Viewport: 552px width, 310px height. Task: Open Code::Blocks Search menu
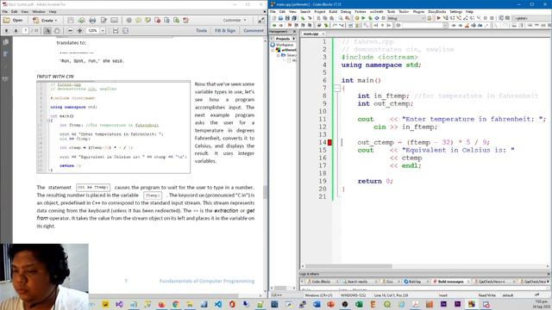[x=305, y=12]
